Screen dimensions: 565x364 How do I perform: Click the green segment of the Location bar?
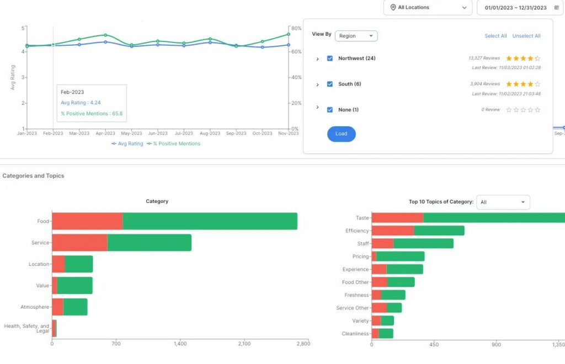coord(78,264)
